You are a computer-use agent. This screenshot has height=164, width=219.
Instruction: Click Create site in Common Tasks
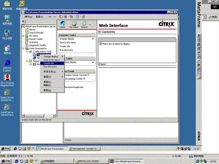(x=65, y=46)
